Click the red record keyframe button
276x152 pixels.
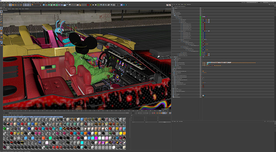click(x=155, y=113)
